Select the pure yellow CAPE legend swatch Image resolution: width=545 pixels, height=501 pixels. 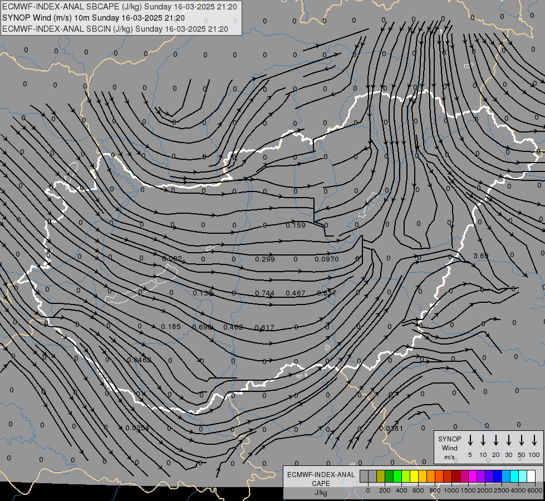(414, 476)
